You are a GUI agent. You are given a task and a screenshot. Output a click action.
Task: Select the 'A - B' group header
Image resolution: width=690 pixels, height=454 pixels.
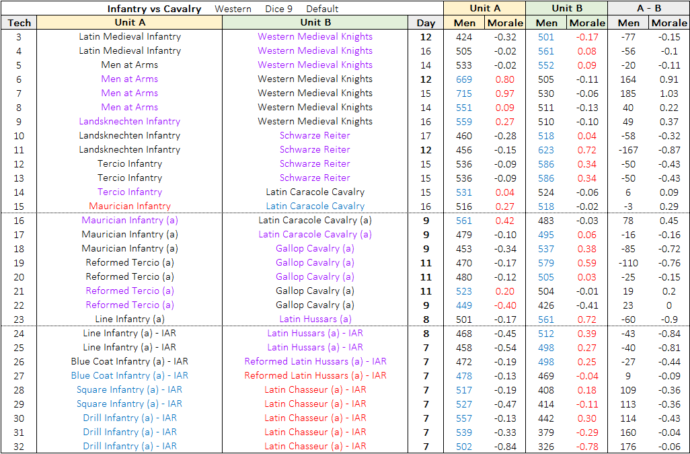pos(648,8)
